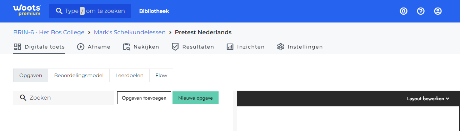Click the Woots premium logo

coord(27,11)
